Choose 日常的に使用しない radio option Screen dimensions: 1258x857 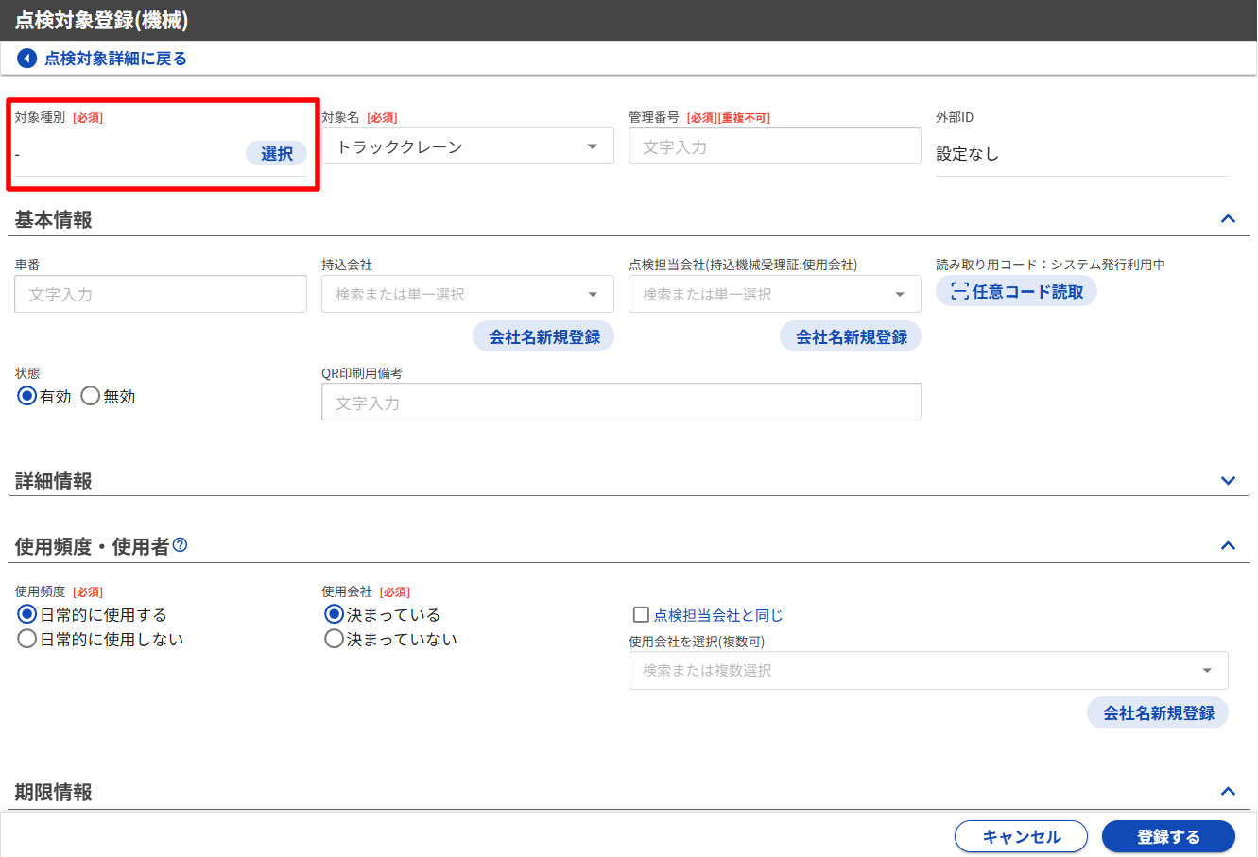(27, 639)
